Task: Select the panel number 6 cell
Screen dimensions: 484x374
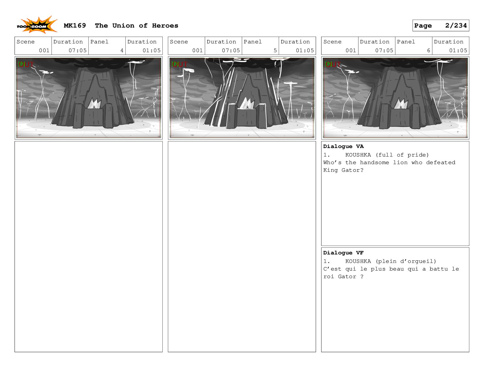Action: click(414, 46)
